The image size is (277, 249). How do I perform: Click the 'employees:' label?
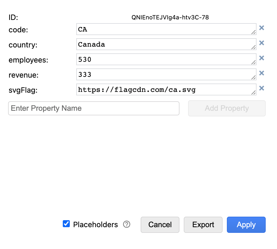(29, 60)
